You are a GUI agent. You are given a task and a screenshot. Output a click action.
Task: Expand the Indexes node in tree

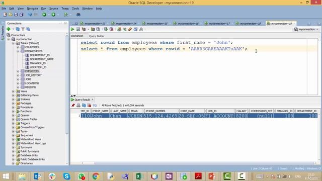13,100
